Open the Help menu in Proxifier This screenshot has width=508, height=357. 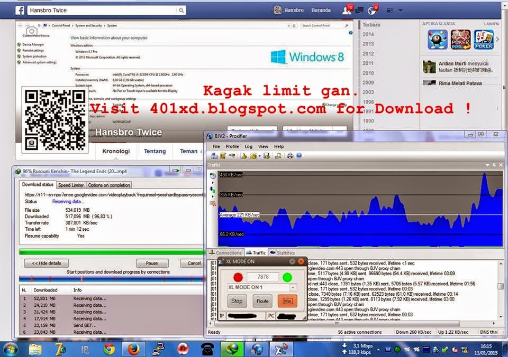279,146
